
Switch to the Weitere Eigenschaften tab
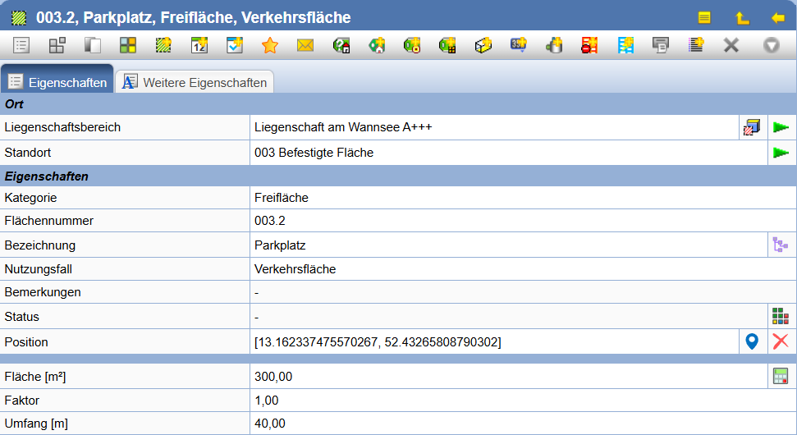(x=195, y=82)
